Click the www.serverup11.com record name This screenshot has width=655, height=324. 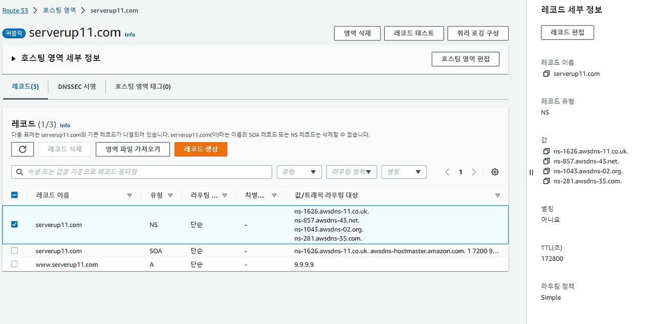tap(67, 264)
